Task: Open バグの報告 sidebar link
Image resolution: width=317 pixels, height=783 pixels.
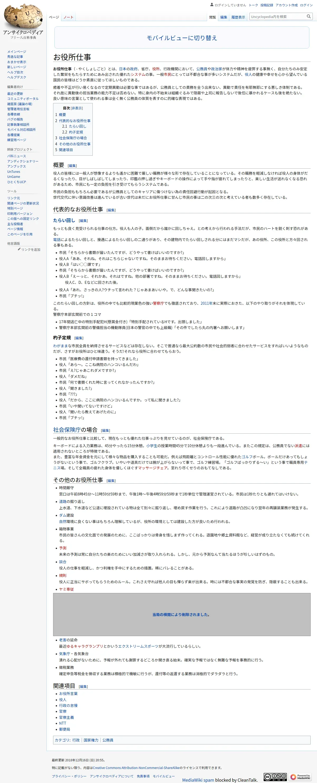Action: pyautogui.click(x=15, y=119)
